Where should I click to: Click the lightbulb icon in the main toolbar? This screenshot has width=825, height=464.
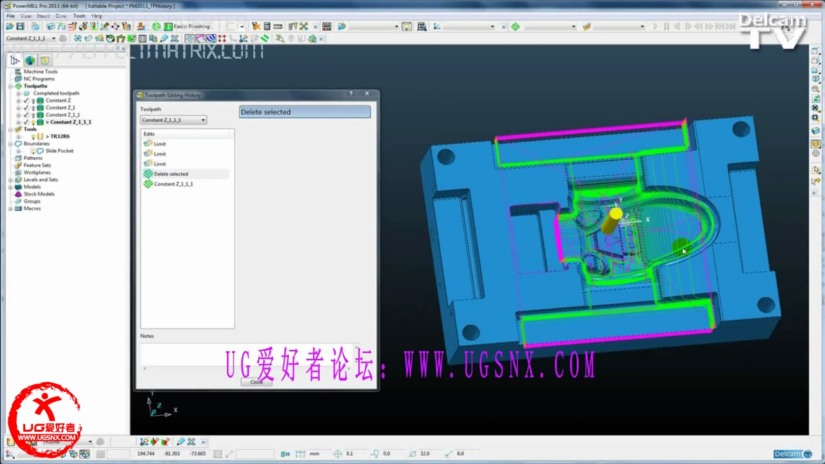405,26
